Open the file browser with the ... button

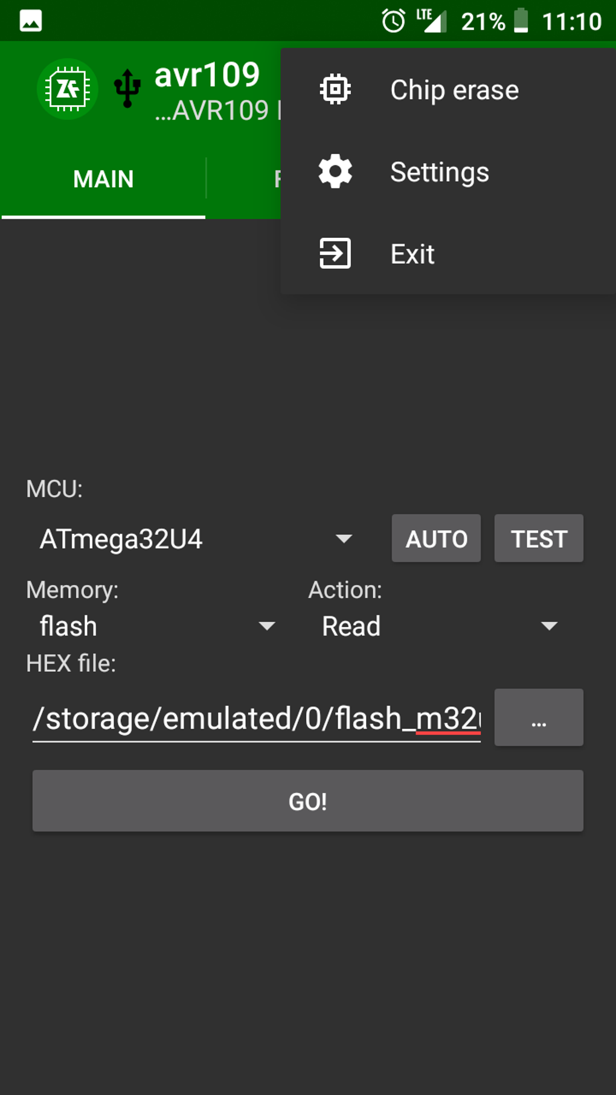tap(537, 718)
